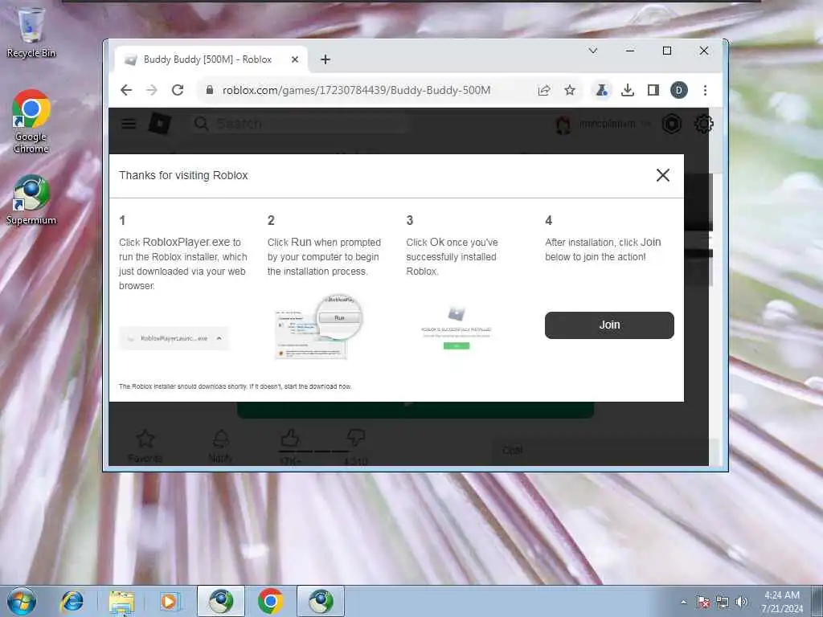Viewport: 823px width, 617px height.
Task: Toggle the browser side panel icon
Action: point(653,90)
